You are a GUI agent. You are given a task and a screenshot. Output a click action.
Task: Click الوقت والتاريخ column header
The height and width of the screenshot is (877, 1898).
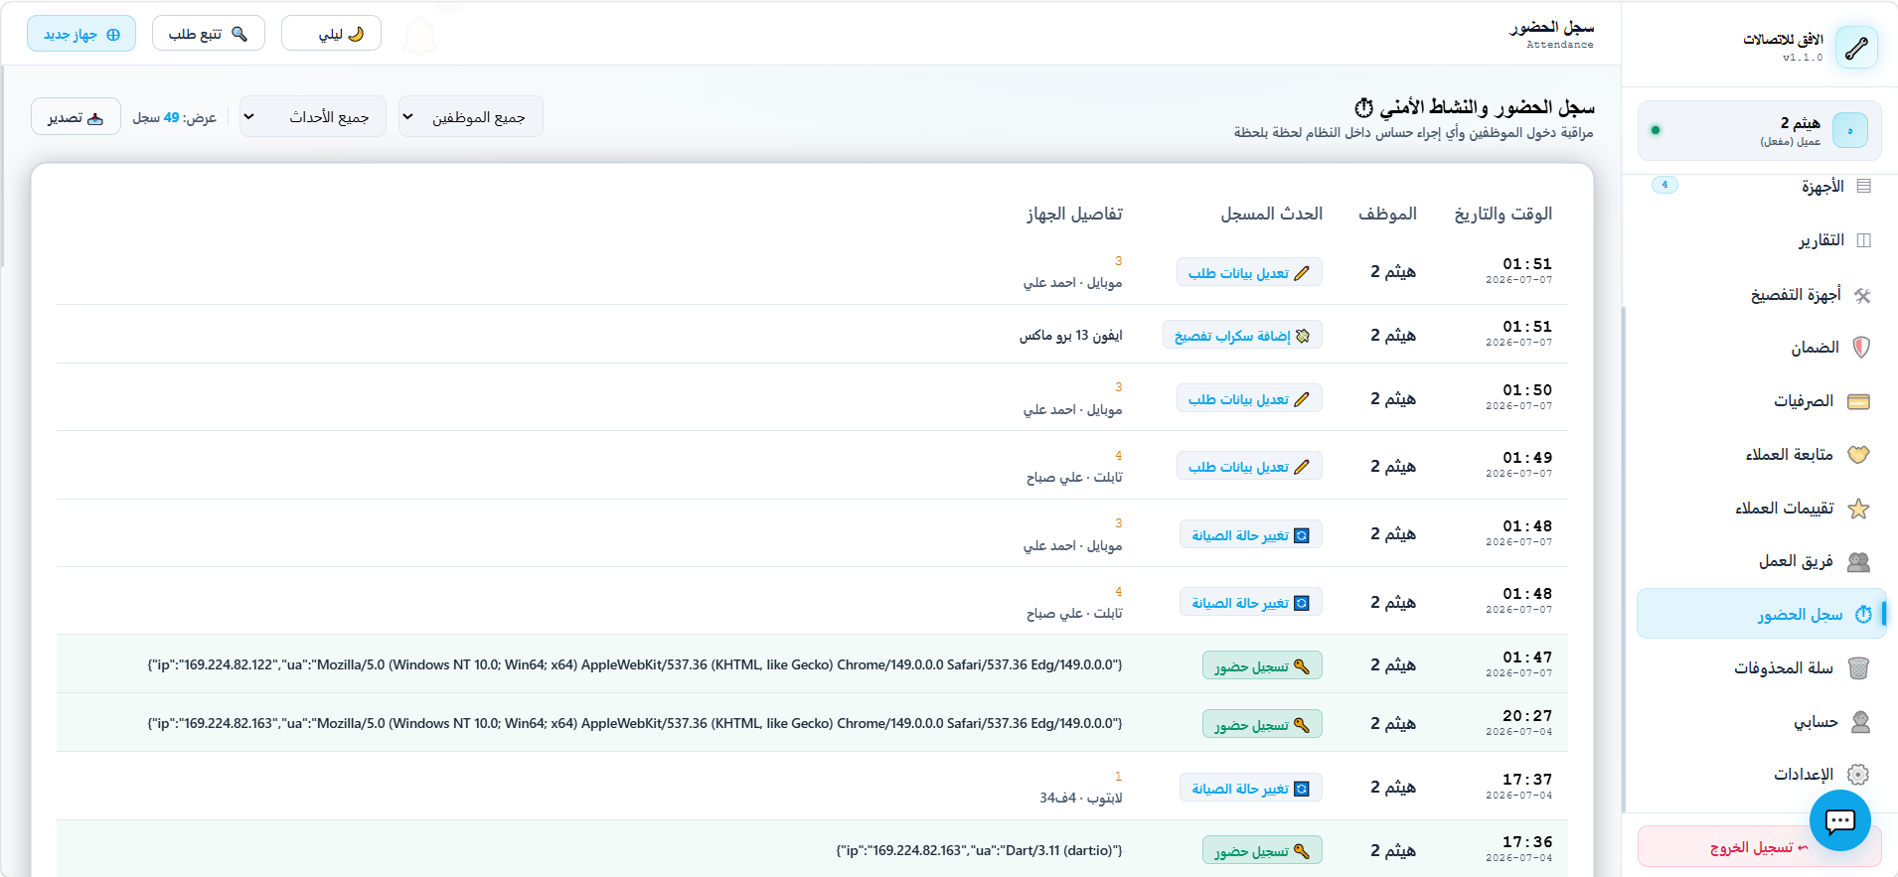point(1503,214)
